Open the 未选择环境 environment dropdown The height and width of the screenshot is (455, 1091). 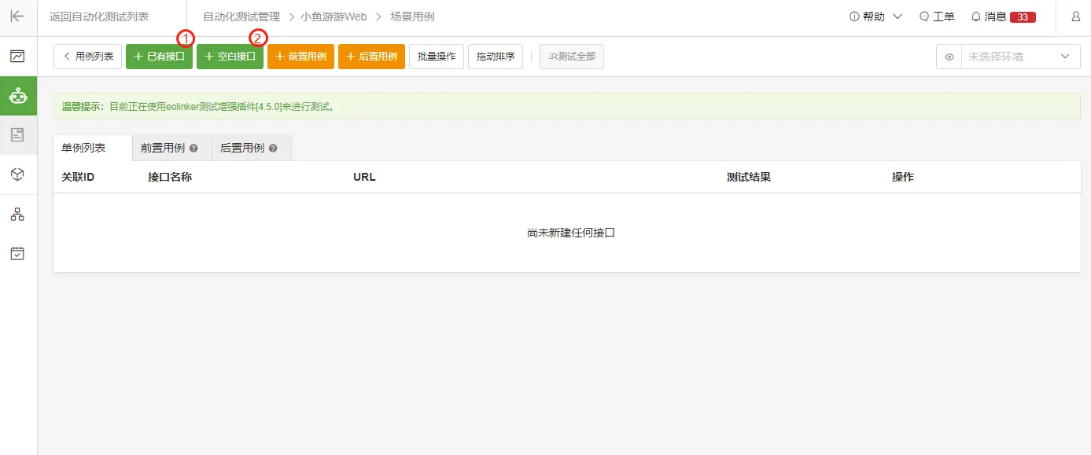1020,57
